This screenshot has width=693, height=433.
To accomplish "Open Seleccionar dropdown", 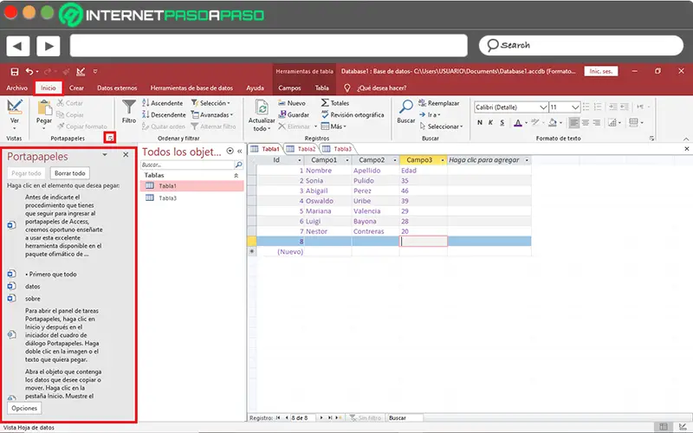I will (441, 126).
